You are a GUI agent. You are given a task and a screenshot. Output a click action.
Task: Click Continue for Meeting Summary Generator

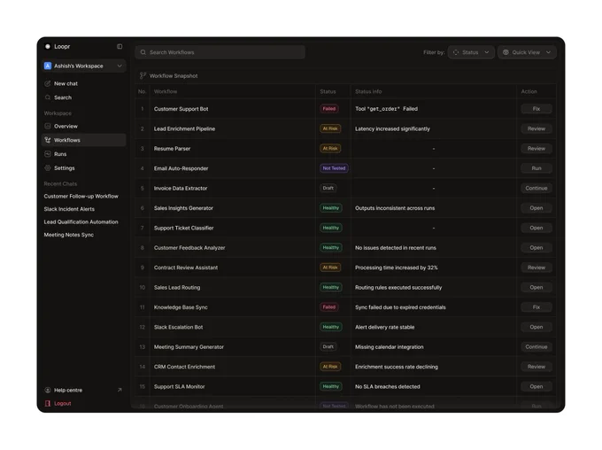click(536, 347)
